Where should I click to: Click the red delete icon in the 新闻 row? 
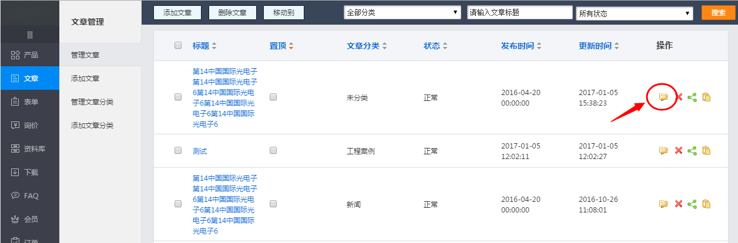(678, 204)
